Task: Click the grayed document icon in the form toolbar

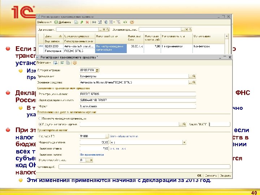Action: tap(68, 63)
